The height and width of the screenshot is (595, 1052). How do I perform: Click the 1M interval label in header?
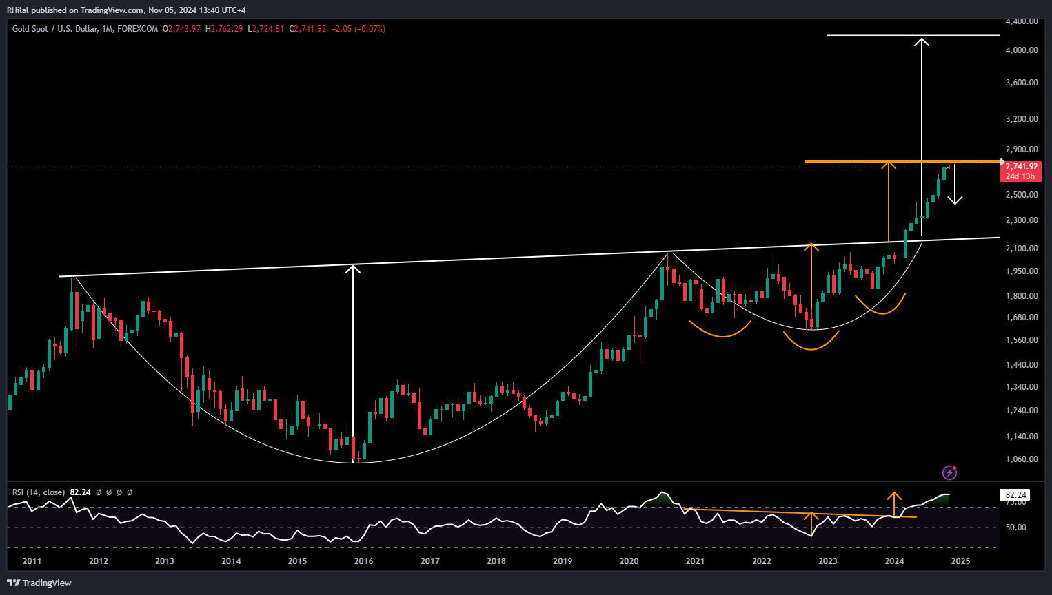[107, 29]
